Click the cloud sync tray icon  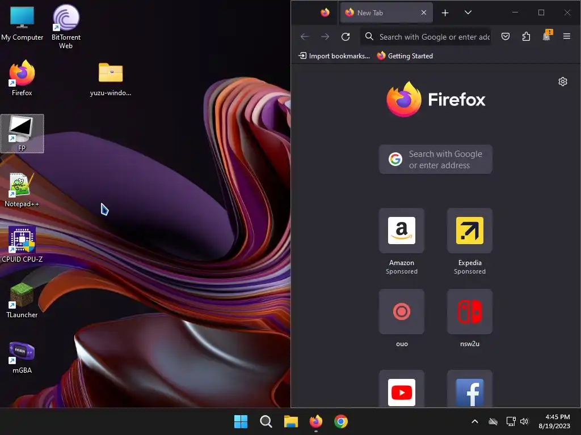click(x=493, y=421)
